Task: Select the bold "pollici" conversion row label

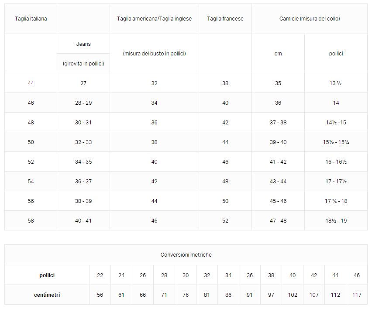Action: 47,275
